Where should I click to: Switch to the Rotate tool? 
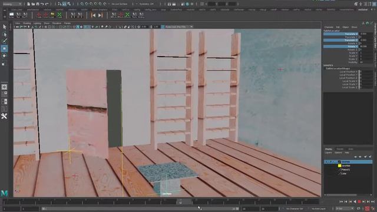click(4, 56)
